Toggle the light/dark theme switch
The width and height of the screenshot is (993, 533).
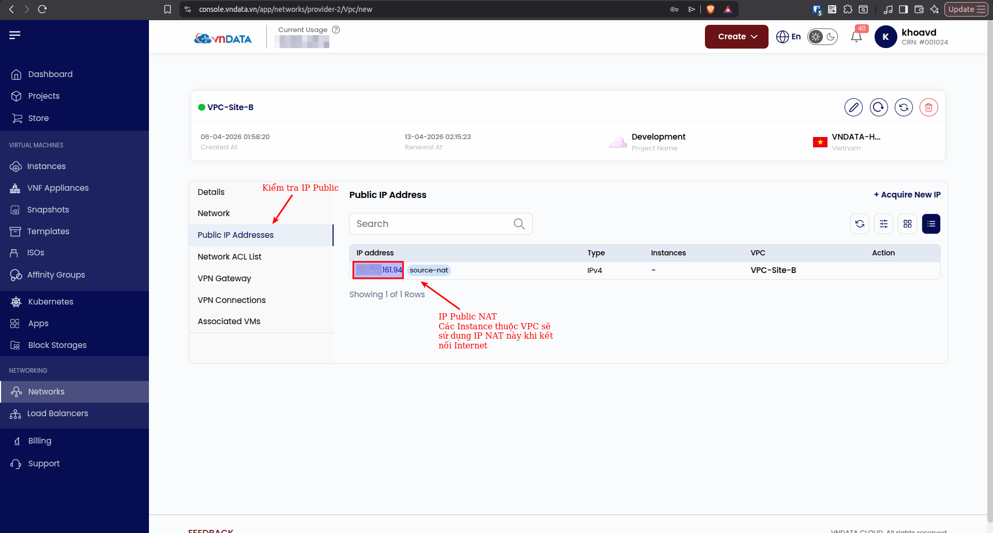[823, 37]
